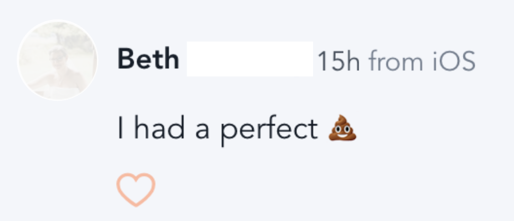514x221 pixels.
Task: Click the word iOS in the header
Action: (453, 61)
